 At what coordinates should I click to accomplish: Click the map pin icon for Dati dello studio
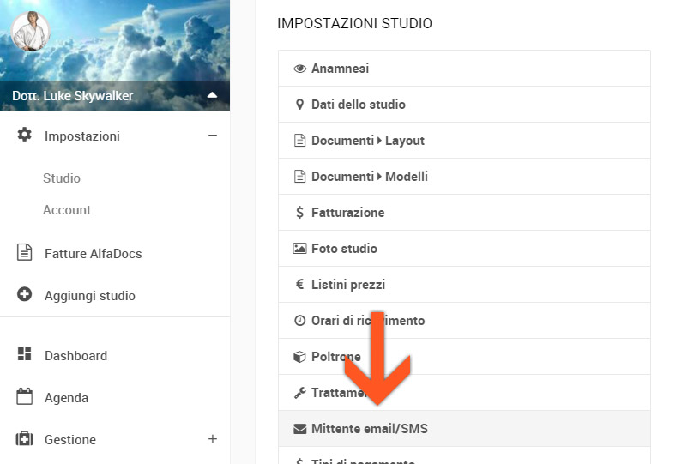[x=299, y=105]
